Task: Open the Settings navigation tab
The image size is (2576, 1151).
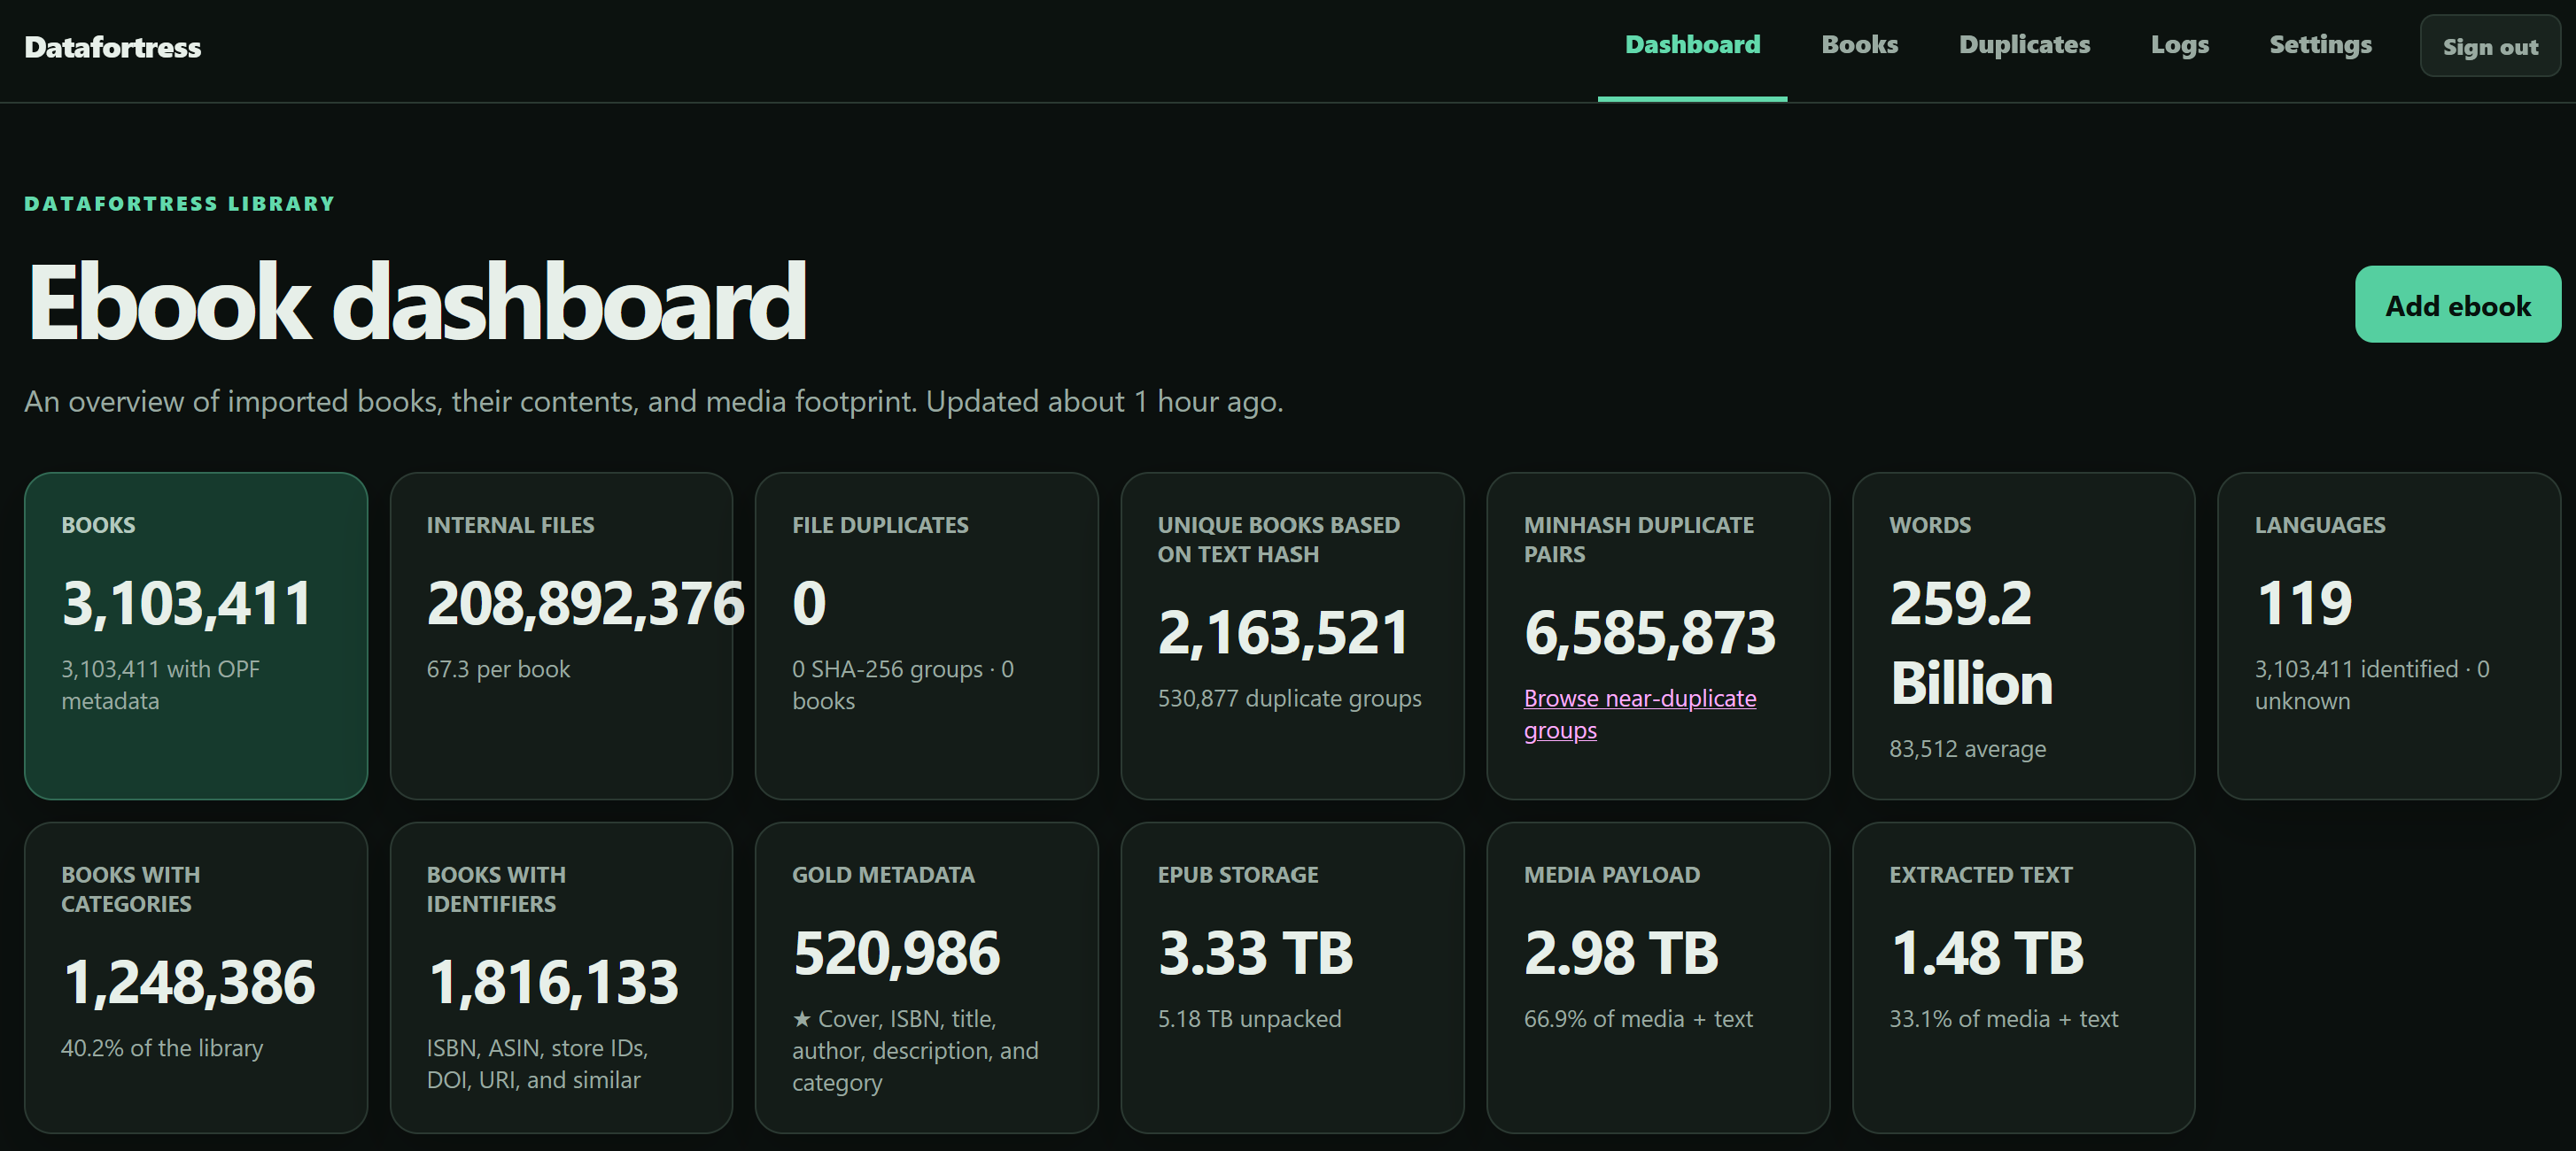Action: coord(2320,46)
